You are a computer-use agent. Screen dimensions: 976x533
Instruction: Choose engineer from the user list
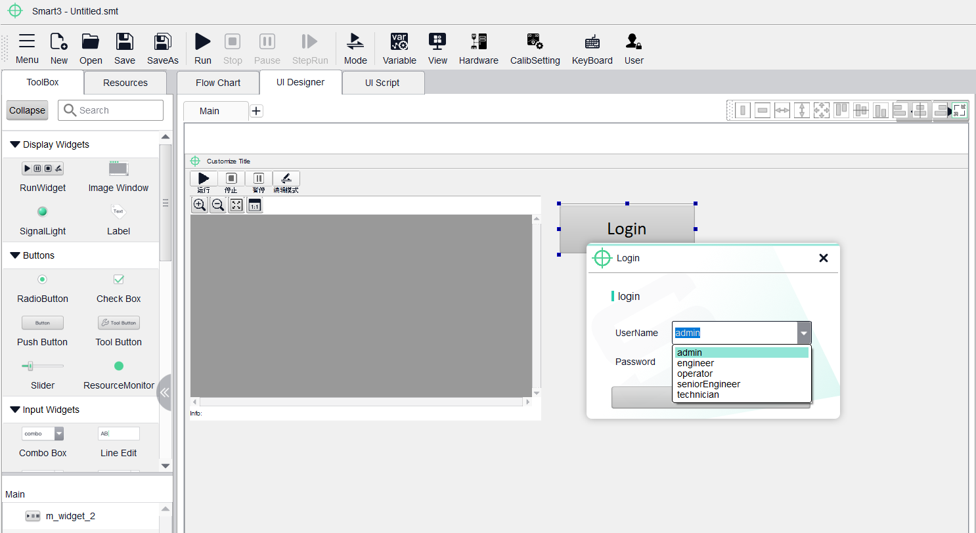742,363
